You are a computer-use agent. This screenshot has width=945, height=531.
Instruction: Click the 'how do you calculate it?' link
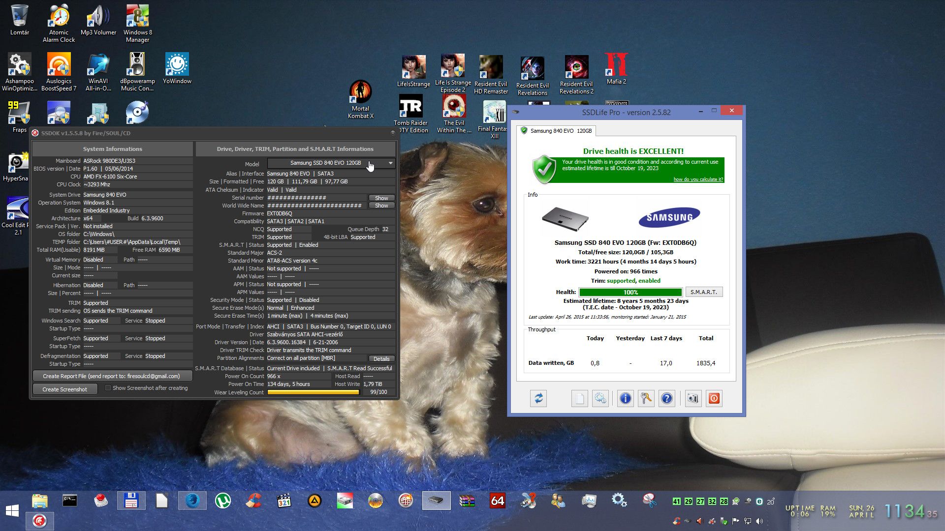click(698, 179)
